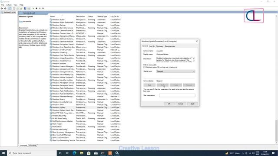278x156 pixels.
Task: Click the Pause Service toolbar icon
Action: 40,8
